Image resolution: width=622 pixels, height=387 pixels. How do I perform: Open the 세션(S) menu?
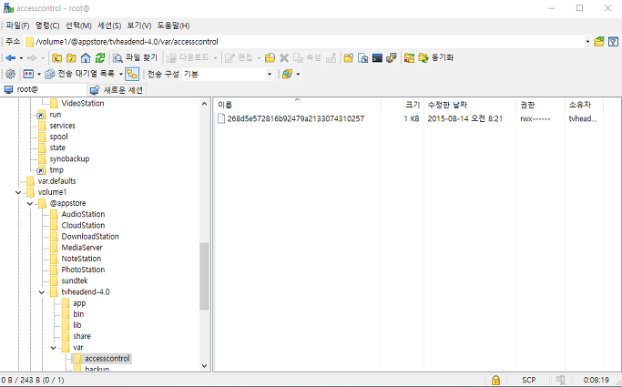tap(109, 25)
